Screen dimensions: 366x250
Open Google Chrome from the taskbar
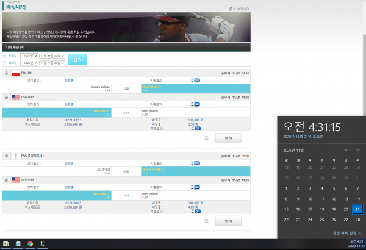(x=30, y=244)
